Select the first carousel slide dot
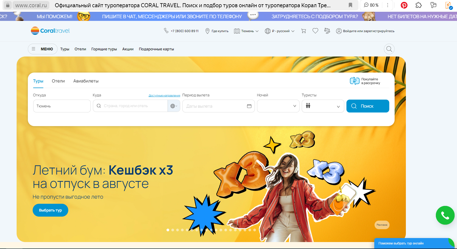457x249 pixels. click(x=168, y=230)
